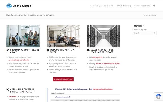Image resolution: width=163 pixels, height=102 pixels.
Task: Click Scale and run for years heading
Action: [x=102, y=51]
